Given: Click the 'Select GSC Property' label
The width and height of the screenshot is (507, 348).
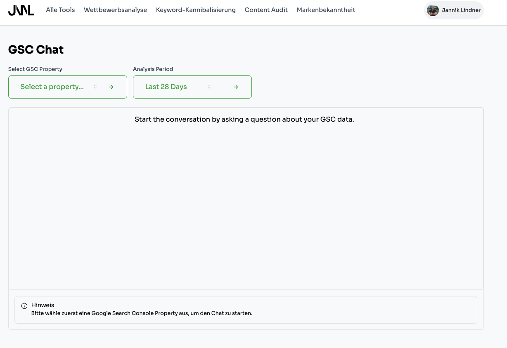Looking at the screenshot, I should click(35, 69).
